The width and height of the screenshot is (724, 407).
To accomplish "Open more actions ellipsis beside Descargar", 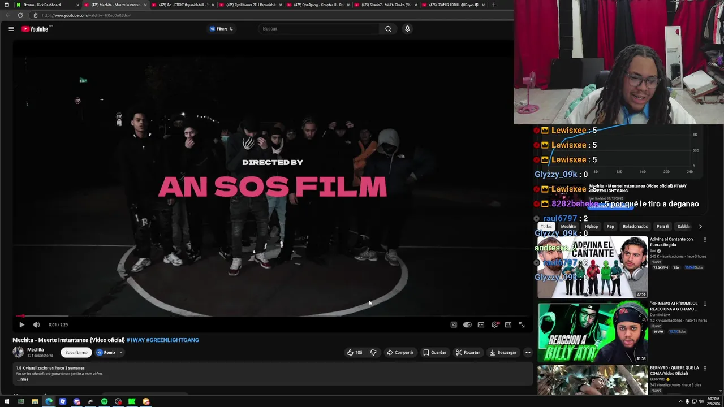I will tap(528, 353).
